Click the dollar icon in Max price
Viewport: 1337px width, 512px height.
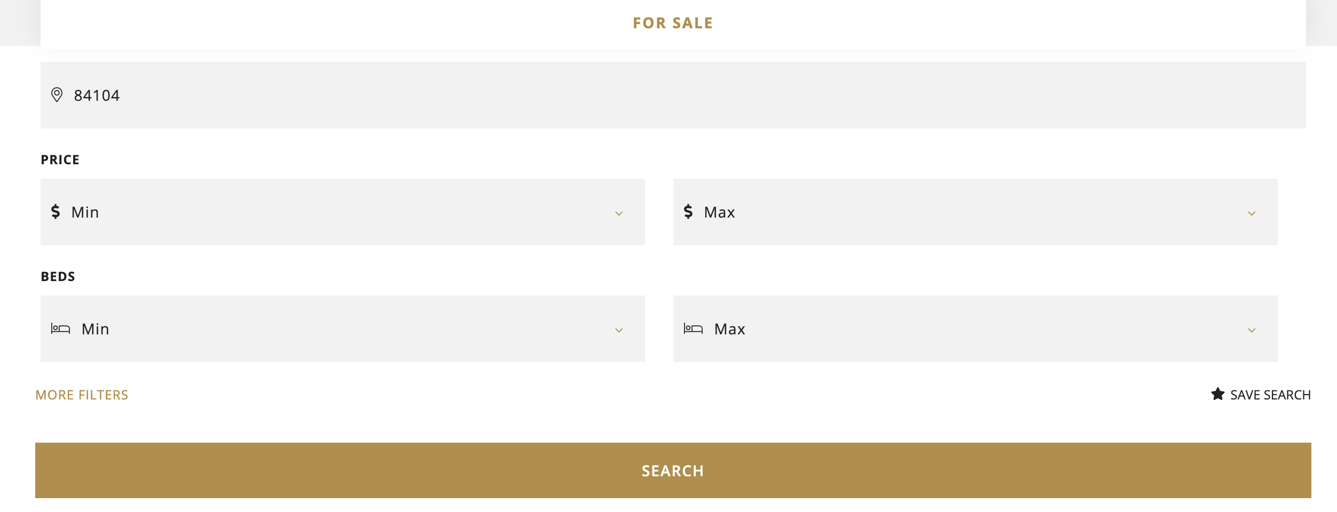[688, 212]
